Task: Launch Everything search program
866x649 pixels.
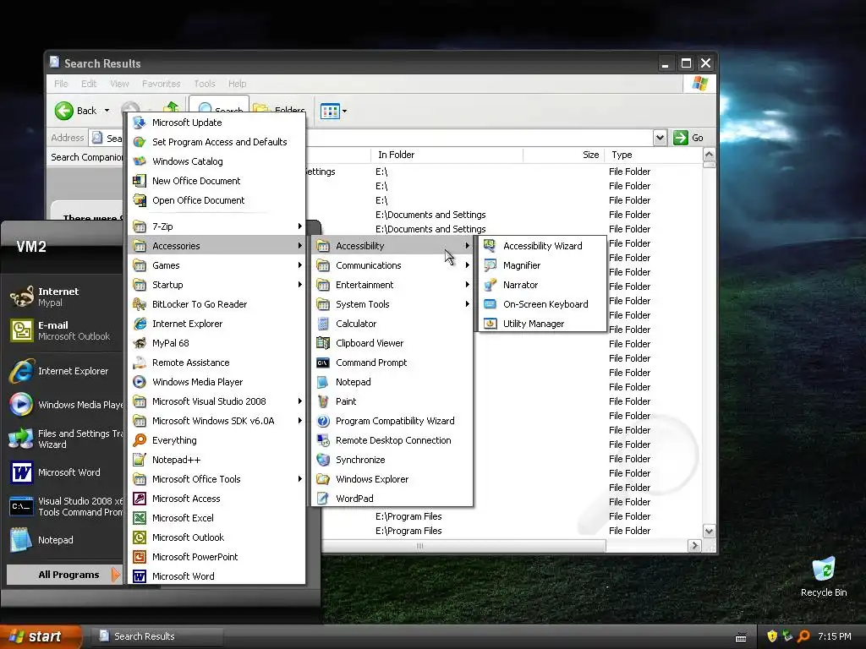Action: tap(216, 440)
